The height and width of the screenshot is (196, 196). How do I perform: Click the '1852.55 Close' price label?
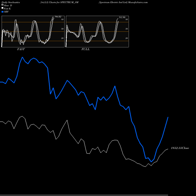coord(180,148)
